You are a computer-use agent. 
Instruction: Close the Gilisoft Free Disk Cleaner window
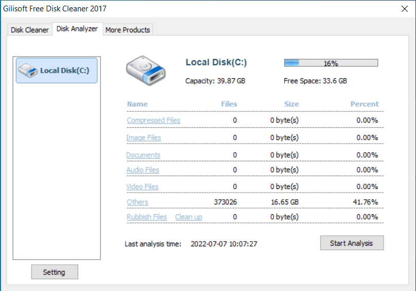(x=405, y=9)
